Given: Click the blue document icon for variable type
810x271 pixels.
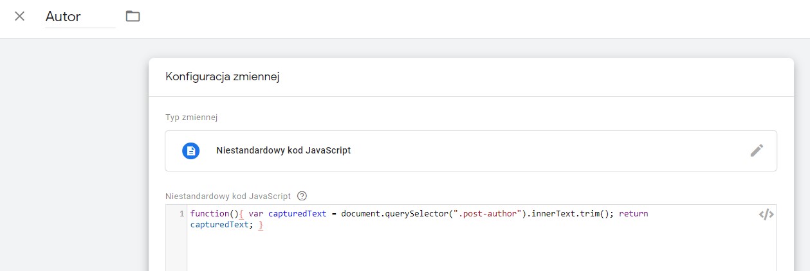Looking at the screenshot, I should point(190,151).
